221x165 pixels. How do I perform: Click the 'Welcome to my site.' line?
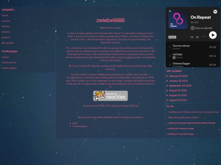pyautogui.click(x=110, y=28)
